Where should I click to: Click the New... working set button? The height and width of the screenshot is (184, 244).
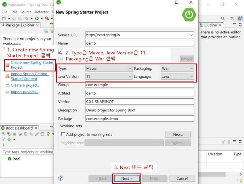click(178, 134)
